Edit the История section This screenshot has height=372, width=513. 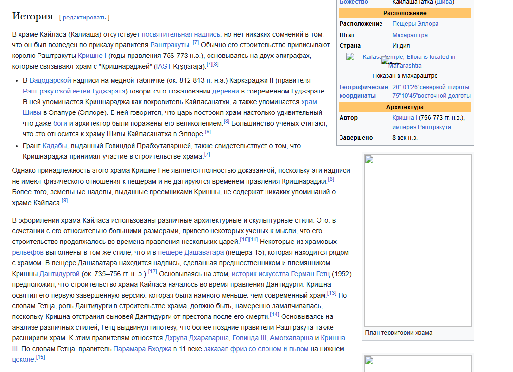coord(84,18)
